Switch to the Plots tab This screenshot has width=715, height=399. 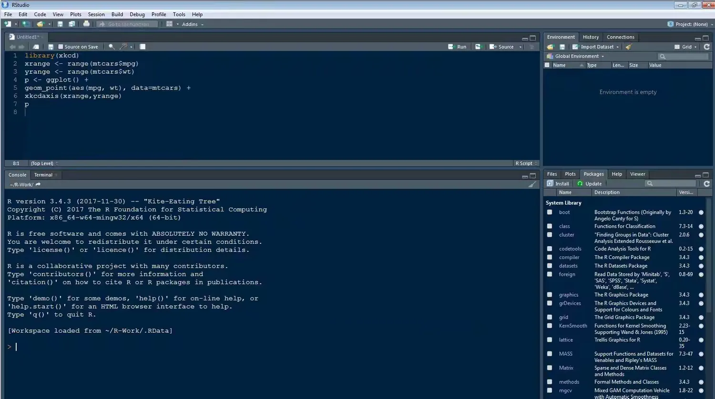pyautogui.click(x=570, y=174)
